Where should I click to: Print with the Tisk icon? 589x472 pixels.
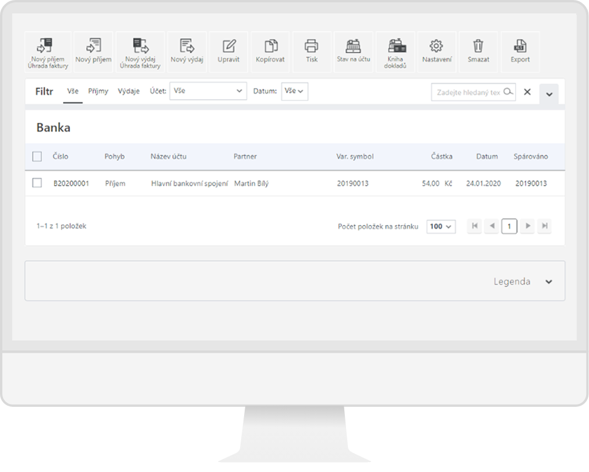tap(312, 45)
